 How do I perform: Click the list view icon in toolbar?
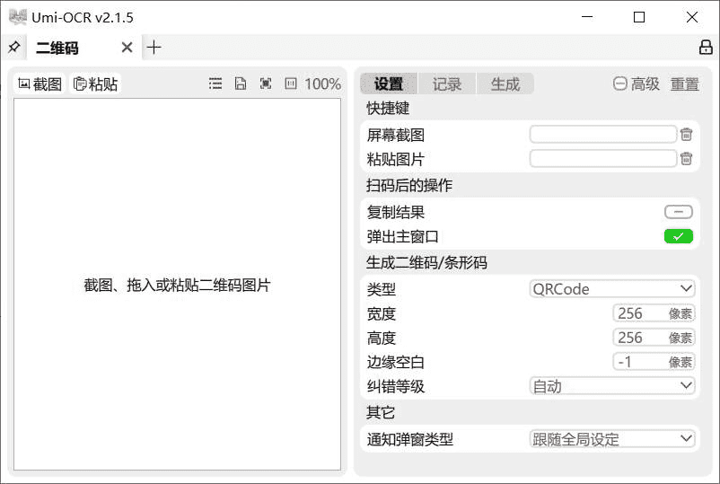(x=215, y=84)
